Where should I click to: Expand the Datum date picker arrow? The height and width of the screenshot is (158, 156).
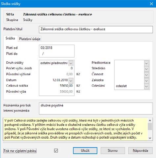(x=71, y=80)
